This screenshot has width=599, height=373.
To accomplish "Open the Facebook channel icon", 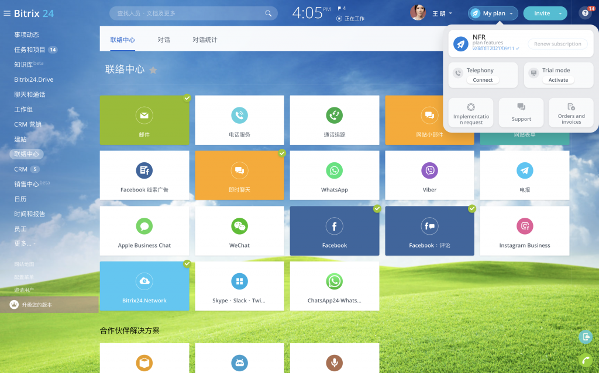I will point(334,226).
